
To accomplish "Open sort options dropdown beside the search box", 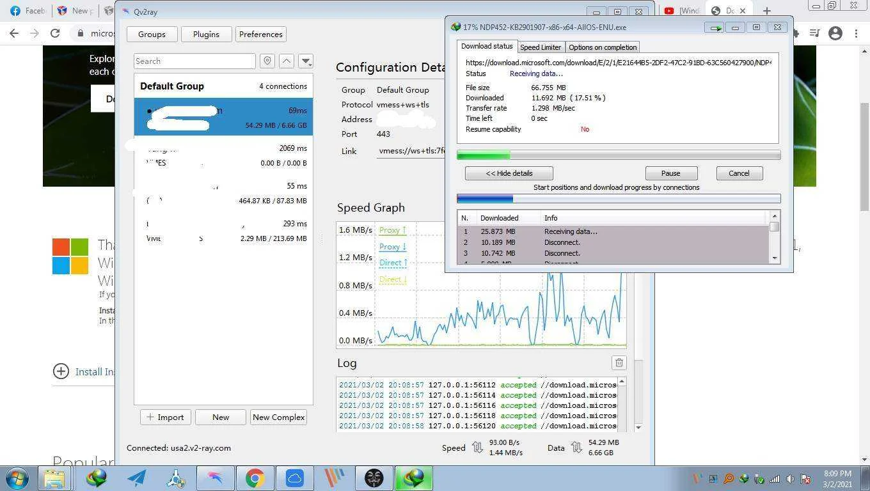I will 306,61.
